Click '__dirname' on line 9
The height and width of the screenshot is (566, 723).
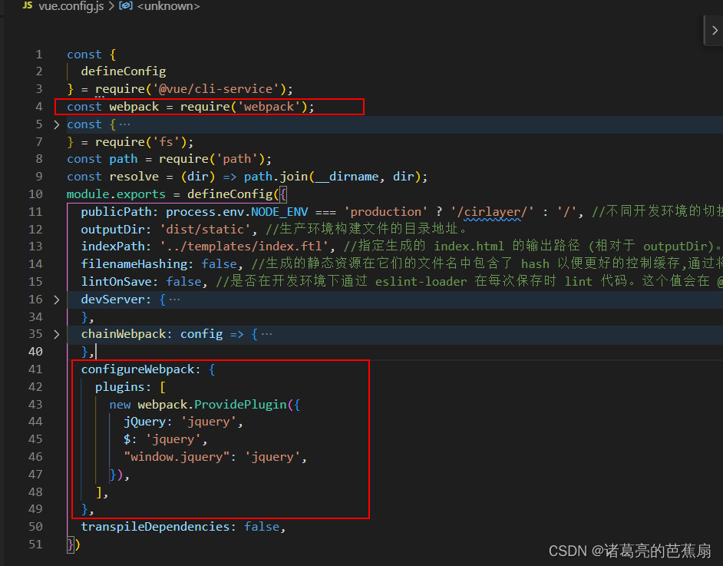pos(347,177)
